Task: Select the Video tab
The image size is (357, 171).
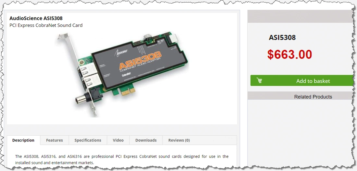Action: pos(118,140)
